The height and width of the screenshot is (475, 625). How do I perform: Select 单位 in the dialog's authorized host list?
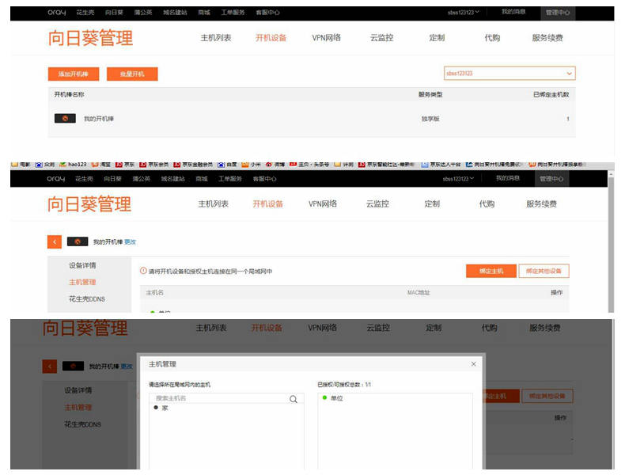pyautogui.click(x=337, y=398)
